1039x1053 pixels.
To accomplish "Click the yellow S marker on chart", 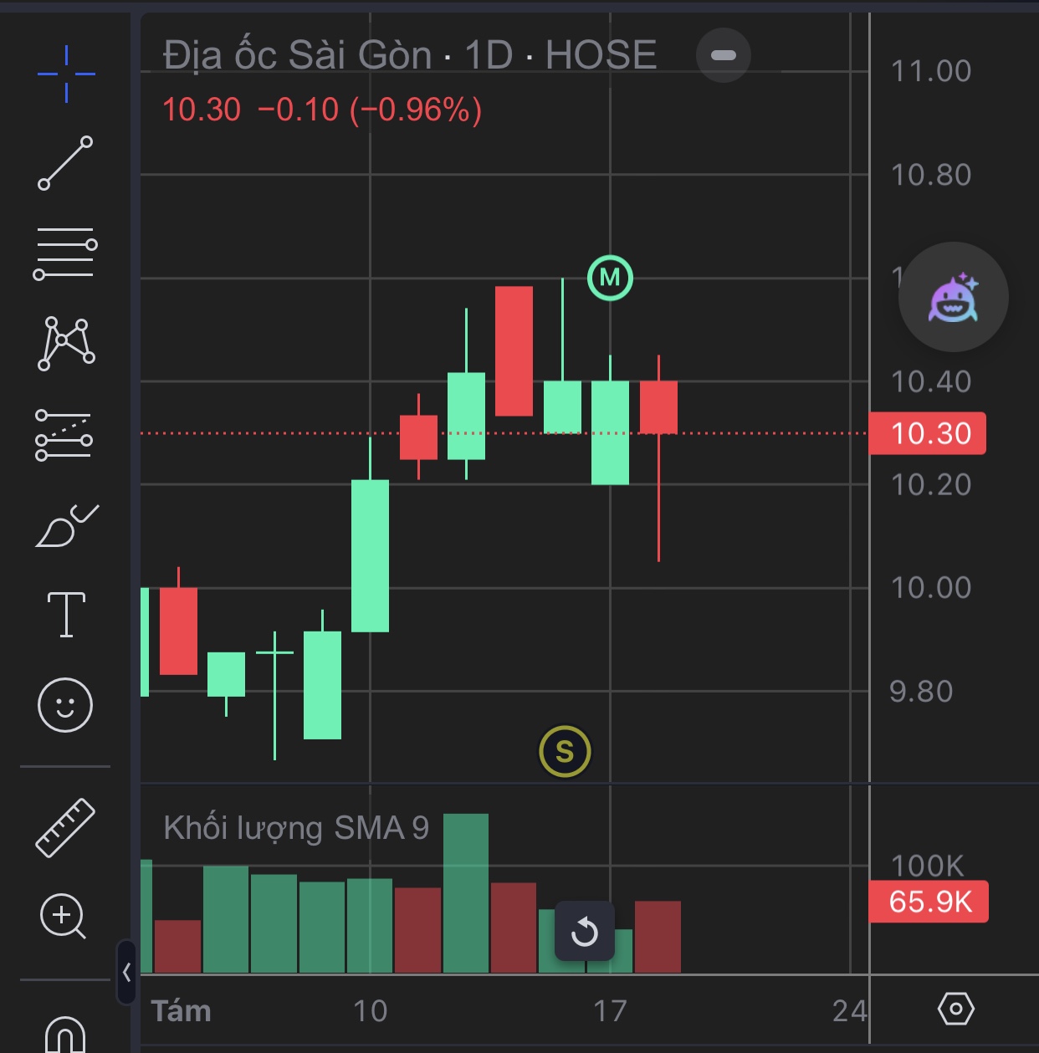I will 565,751.
